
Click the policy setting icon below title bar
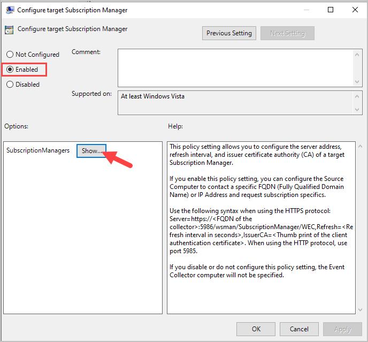pos(10,30)
